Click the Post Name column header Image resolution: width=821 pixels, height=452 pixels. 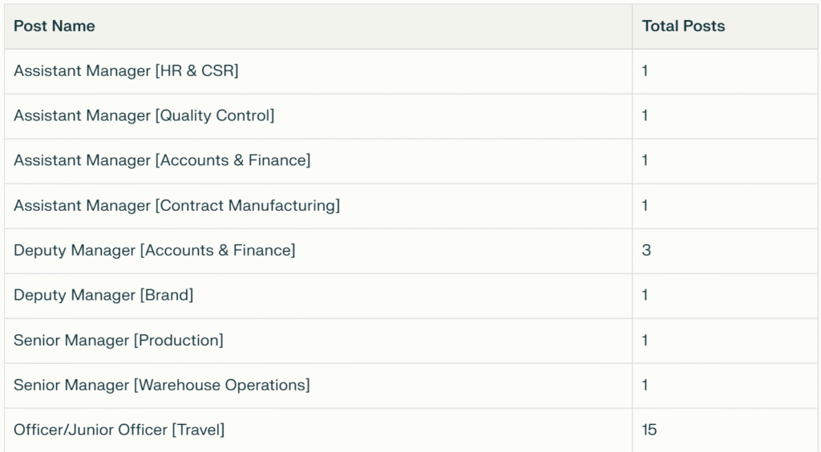55,26
